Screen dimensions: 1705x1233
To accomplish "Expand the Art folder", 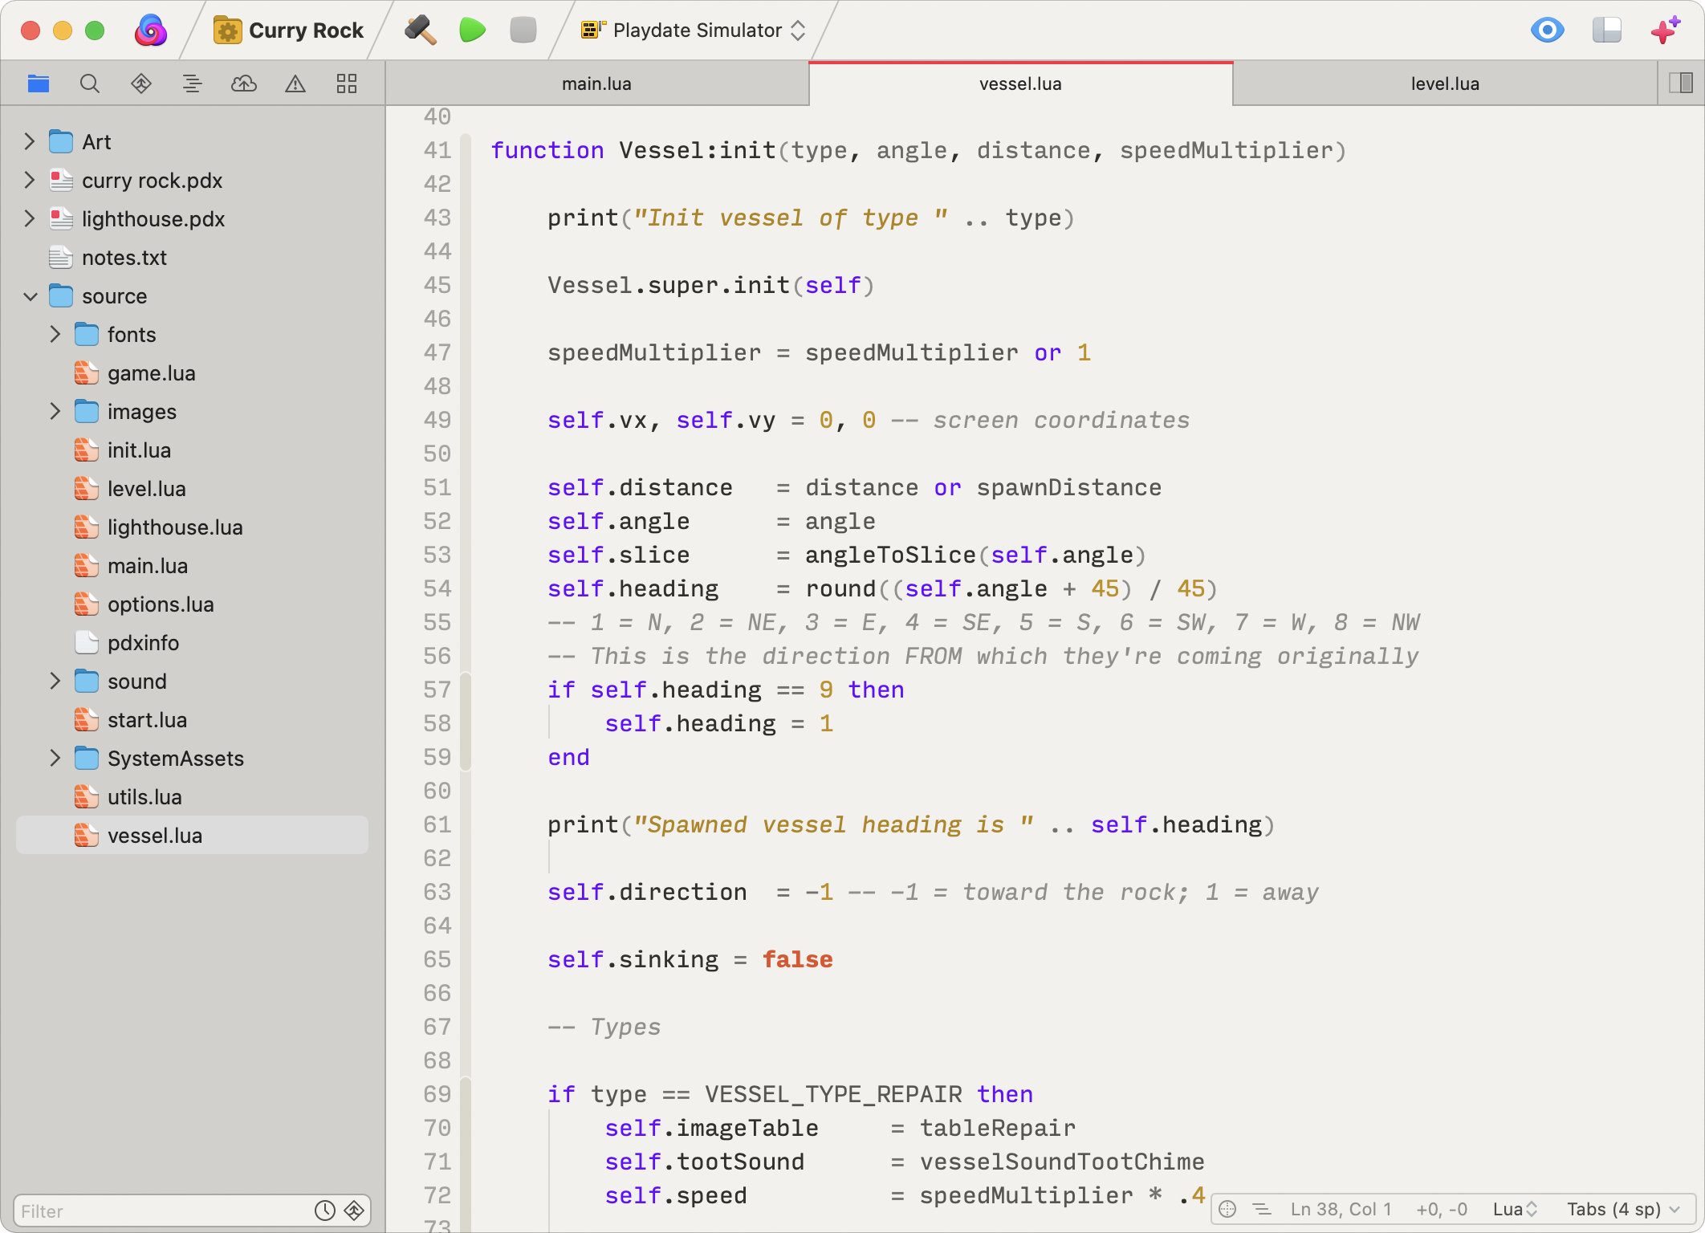I will pyautogui.click(x=30, y=142).
